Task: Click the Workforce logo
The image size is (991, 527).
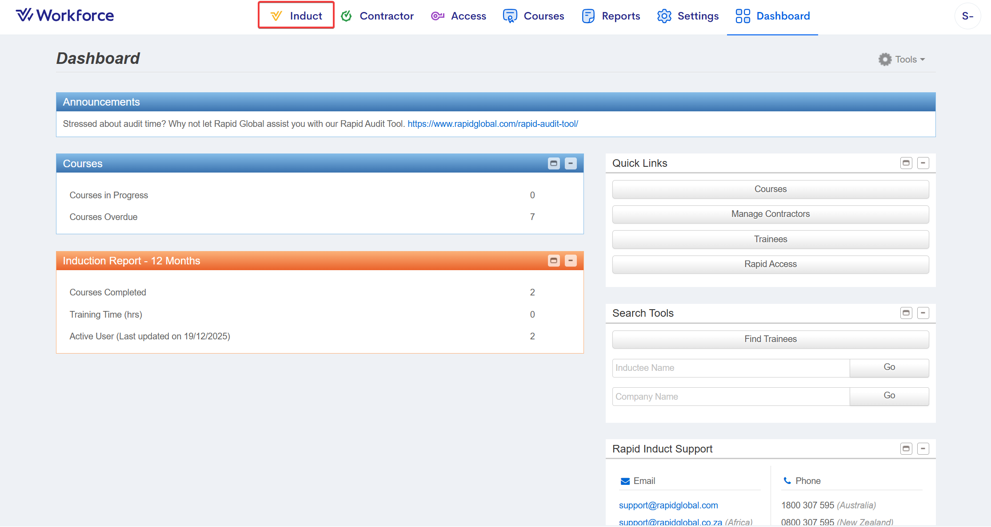Action: 65,16
